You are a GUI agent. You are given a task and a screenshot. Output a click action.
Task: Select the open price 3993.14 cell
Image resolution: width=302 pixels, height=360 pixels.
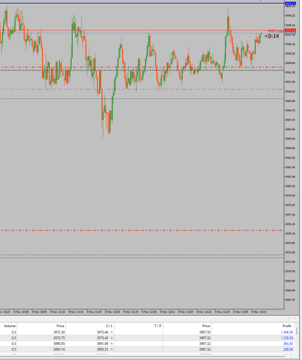[59, 349]
